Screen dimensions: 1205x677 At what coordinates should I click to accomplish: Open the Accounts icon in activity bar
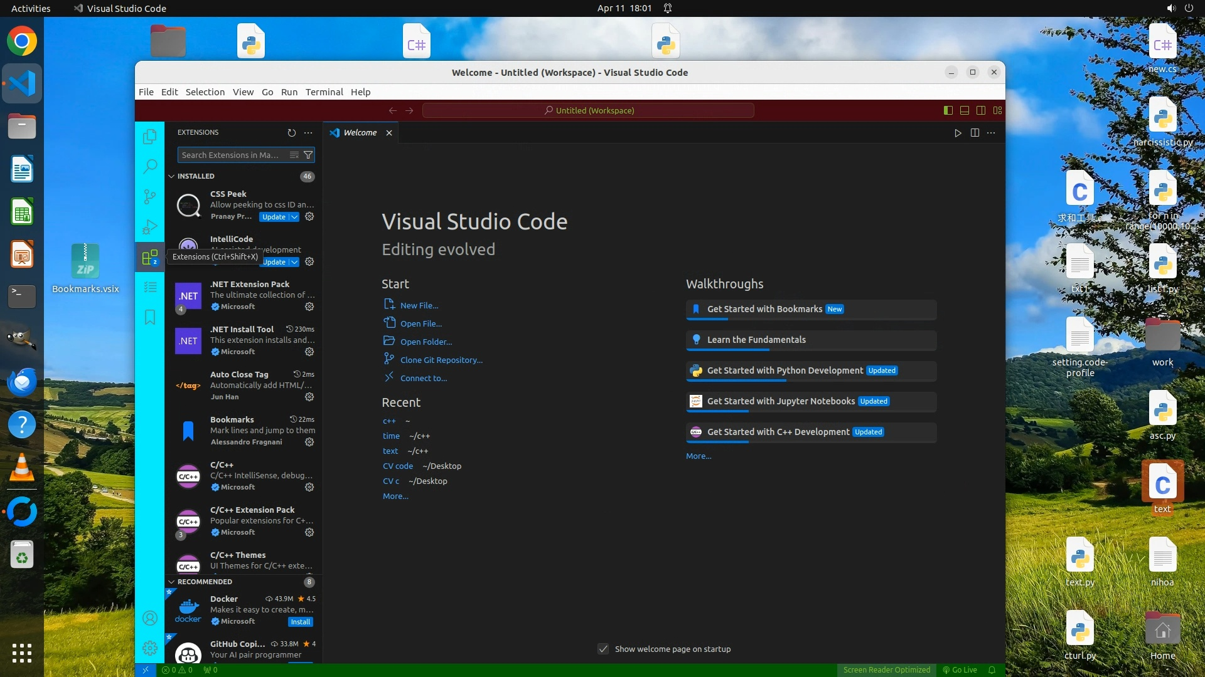[149, 618]
